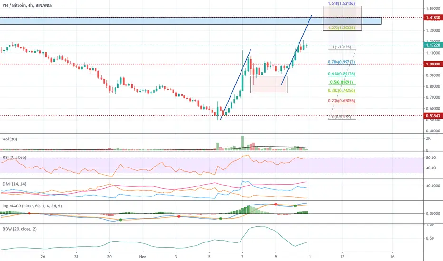This screenshot has width=443, height=261.
Task: Select the 0.236(0.65056) Fibonacci level label
Action: (x=341, y=101)
